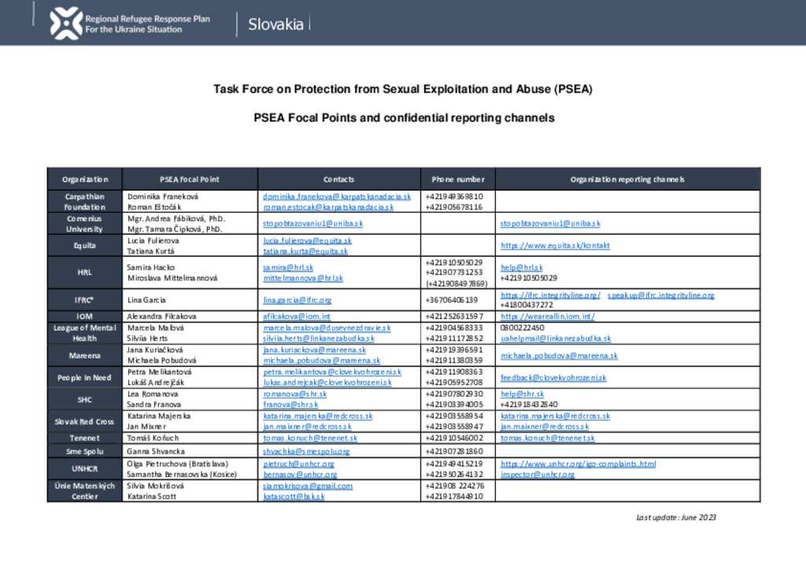
Task: Open roman.estocak email link
Action: pos(328,207)
